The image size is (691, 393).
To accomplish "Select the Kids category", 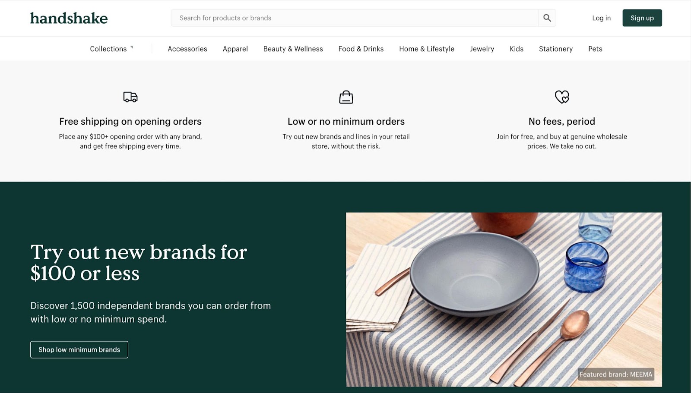I will (517, 49).
